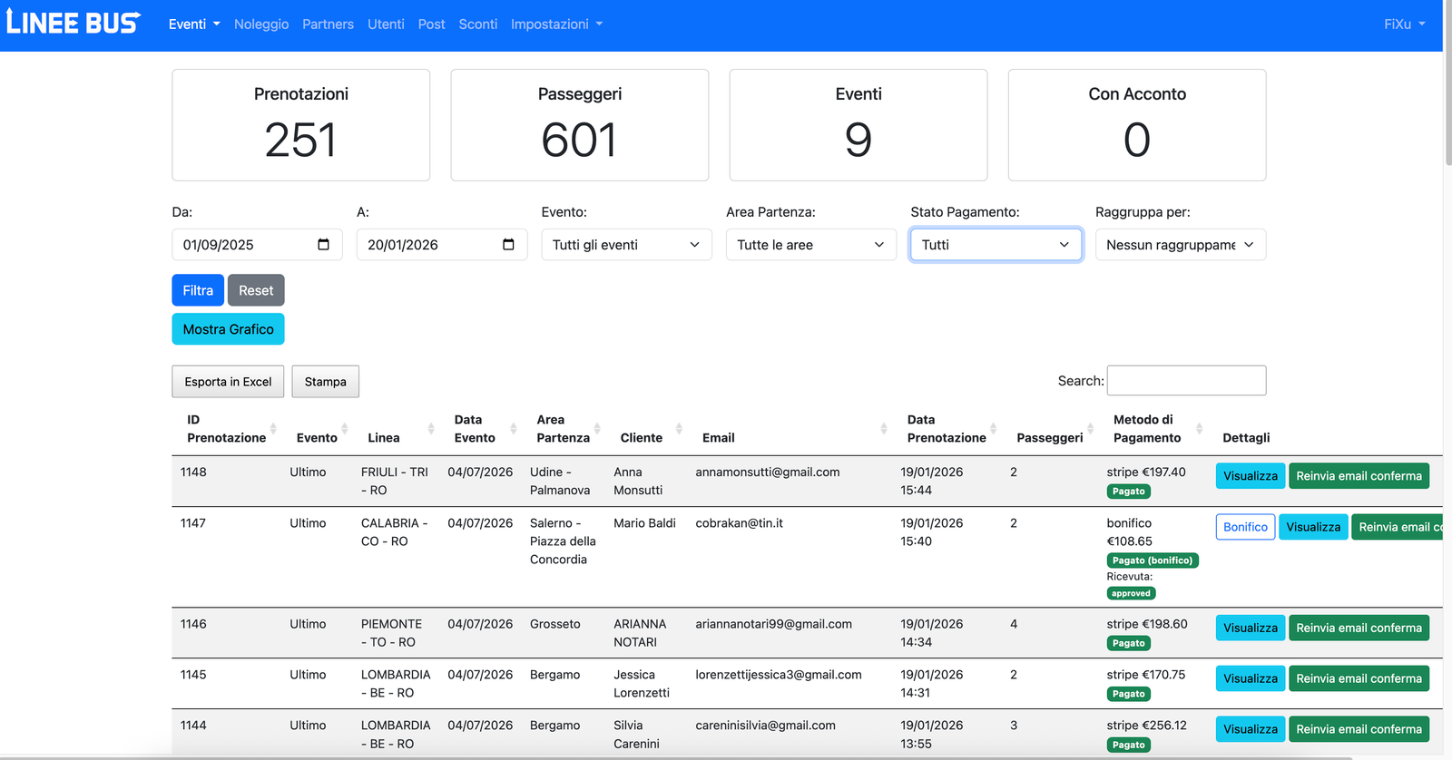Sort by ID Prenotazione column arrows
The height and width of the screenshot is (760, 1452).
[273, 429]
